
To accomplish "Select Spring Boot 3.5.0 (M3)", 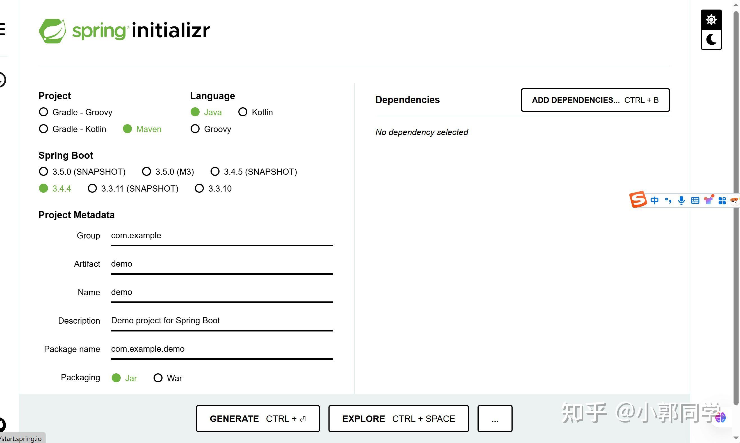I will (x=168, y=172).
